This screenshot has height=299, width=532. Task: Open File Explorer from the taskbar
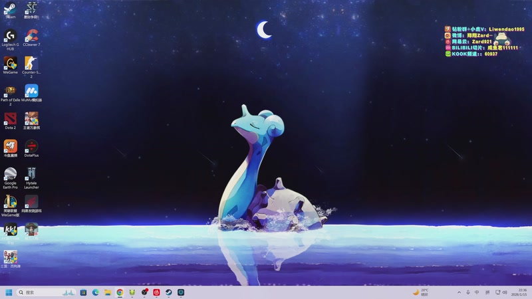pyautogui.click(x=108, y=292)
